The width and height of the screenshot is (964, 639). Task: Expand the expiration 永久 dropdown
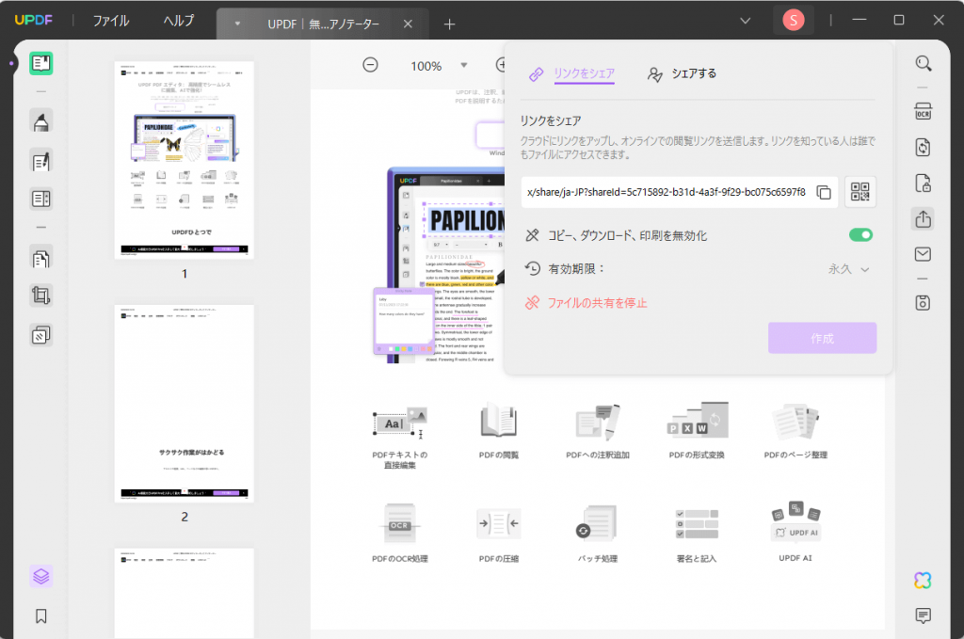[x=848, y=269]
